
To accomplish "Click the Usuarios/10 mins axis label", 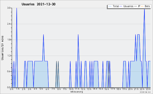I will coord(2,48).
